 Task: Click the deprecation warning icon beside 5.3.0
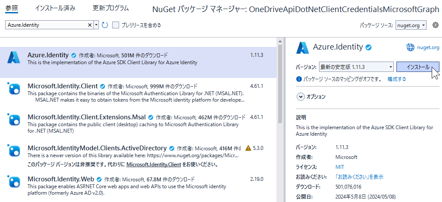[x=248, y=148]
